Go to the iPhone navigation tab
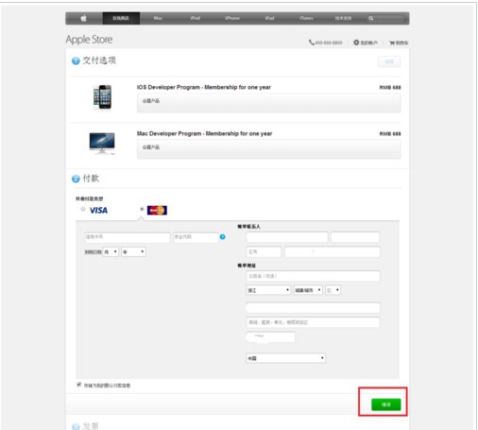478x430 pixels. 232,18
